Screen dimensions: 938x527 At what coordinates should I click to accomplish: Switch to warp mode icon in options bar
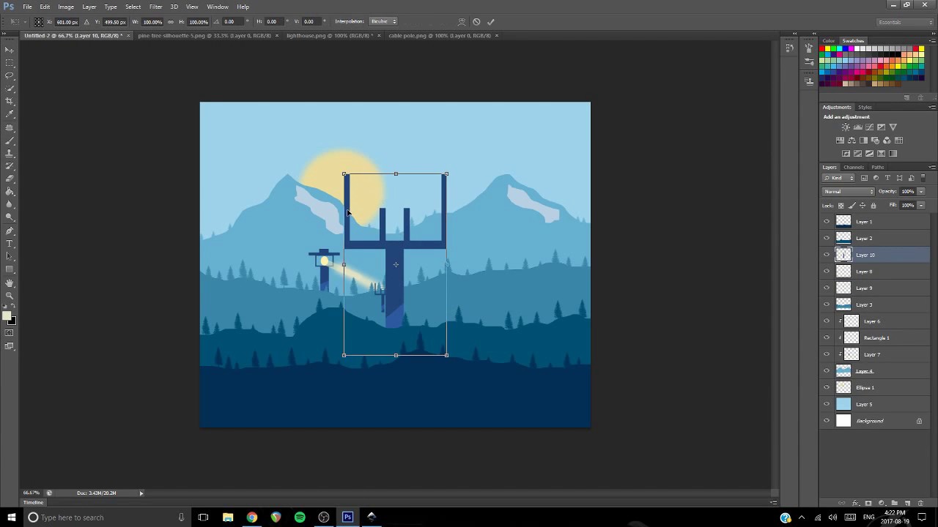pos(462,22)
